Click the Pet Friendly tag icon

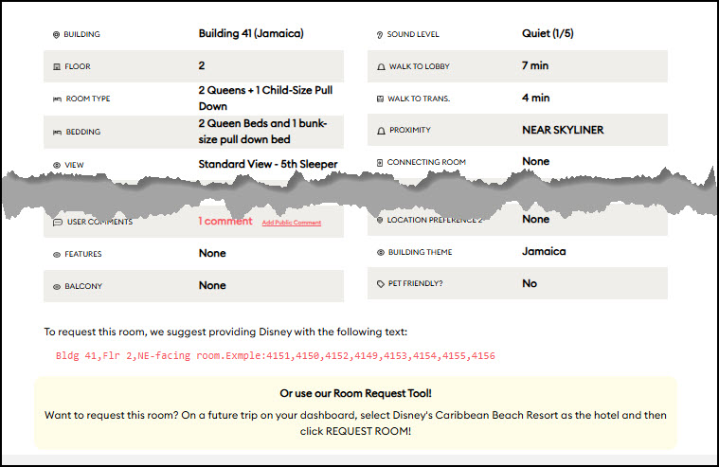pos(381,284)
